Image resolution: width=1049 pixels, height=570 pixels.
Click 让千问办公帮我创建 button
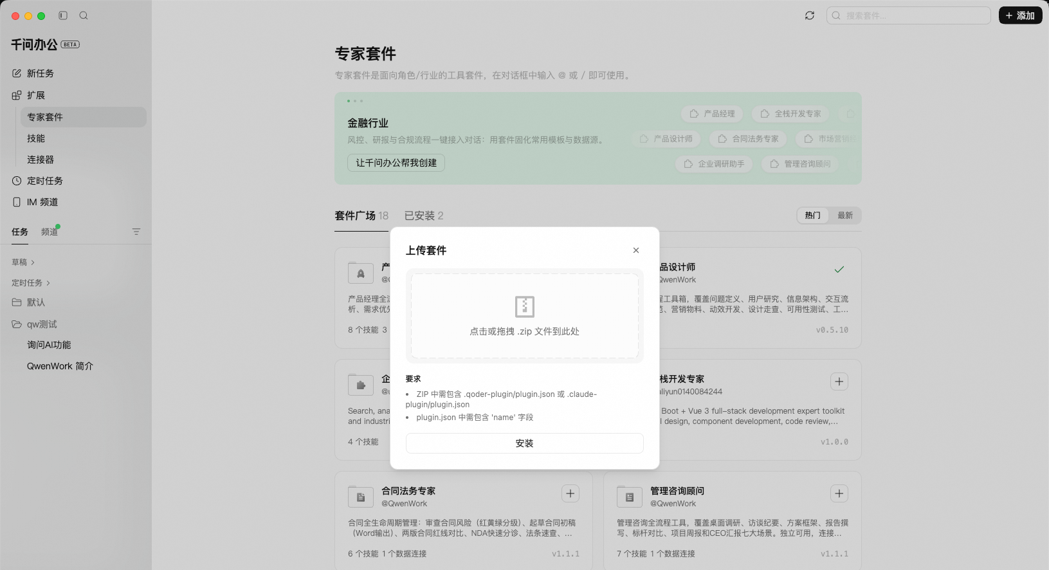[x=396, y=163]
